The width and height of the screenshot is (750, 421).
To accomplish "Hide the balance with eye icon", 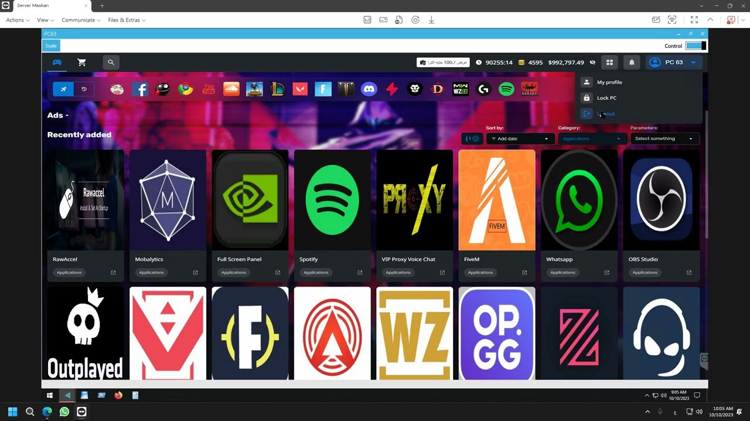I will click(x=592, y=63).
